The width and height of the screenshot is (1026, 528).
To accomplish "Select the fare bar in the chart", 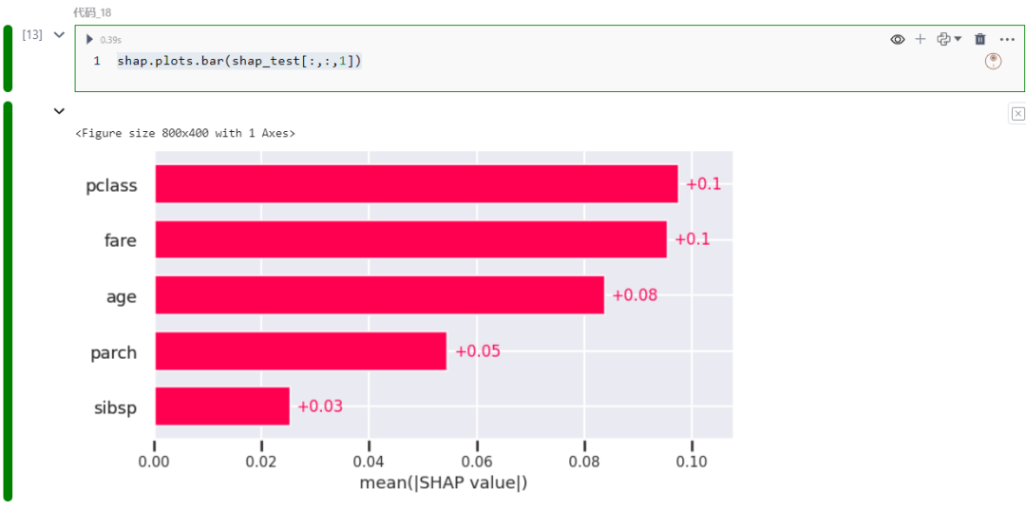I will pos(410,239).
